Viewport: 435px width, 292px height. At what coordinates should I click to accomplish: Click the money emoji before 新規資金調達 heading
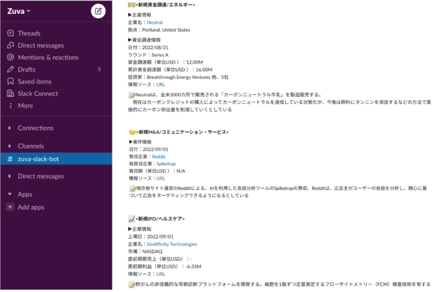coord(131,5)
